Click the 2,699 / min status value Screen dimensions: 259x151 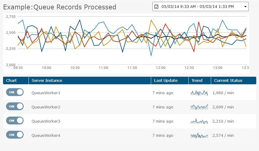coord(223,107)
